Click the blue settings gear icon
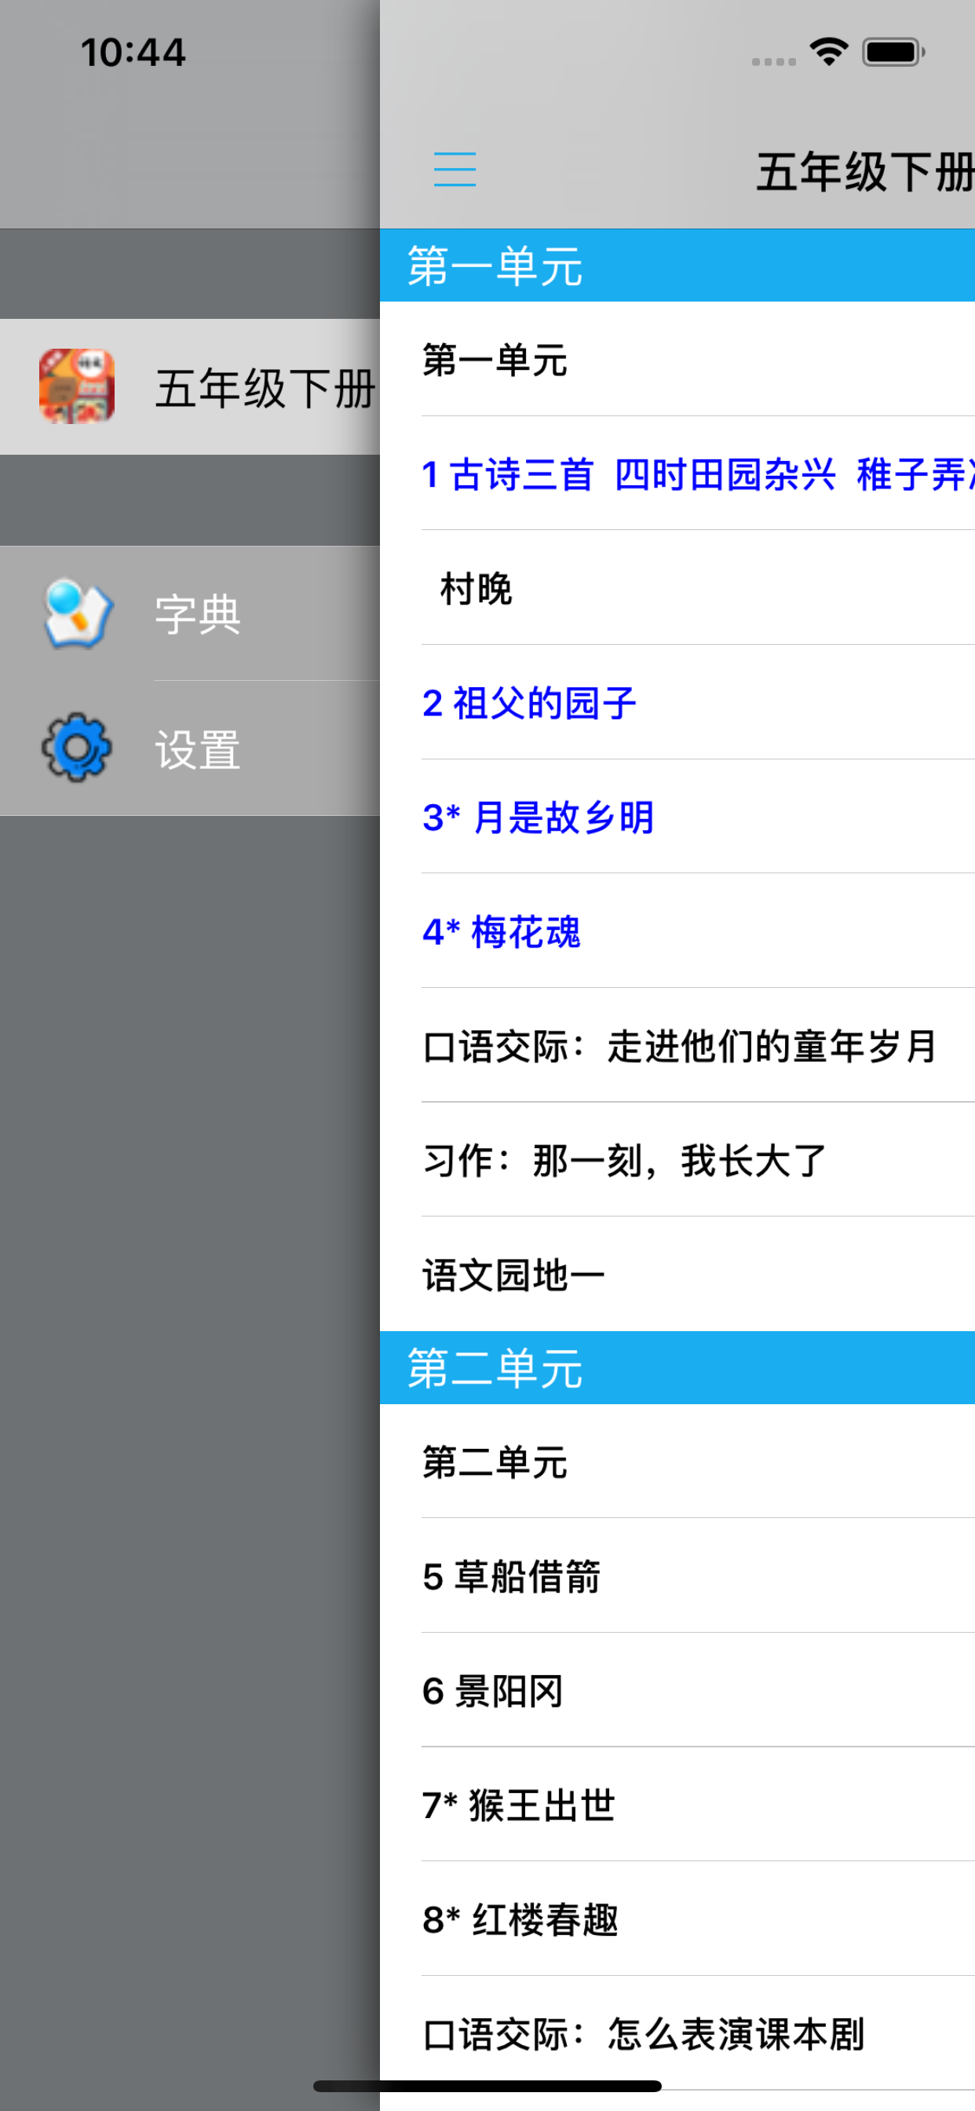975x2111 pixels. 77,748
